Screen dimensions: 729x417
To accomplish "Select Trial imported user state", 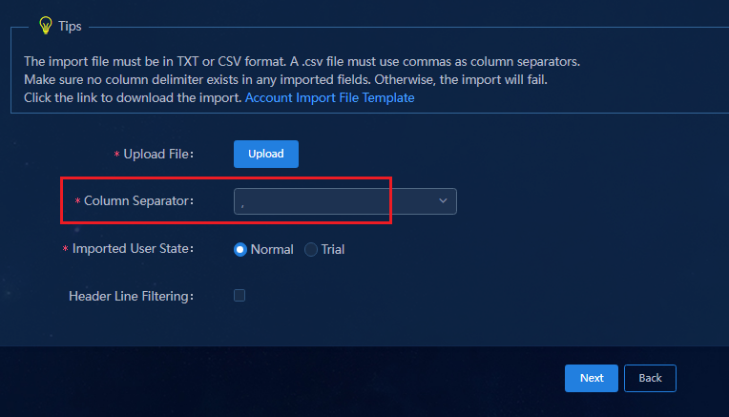I will click(310, 250).
